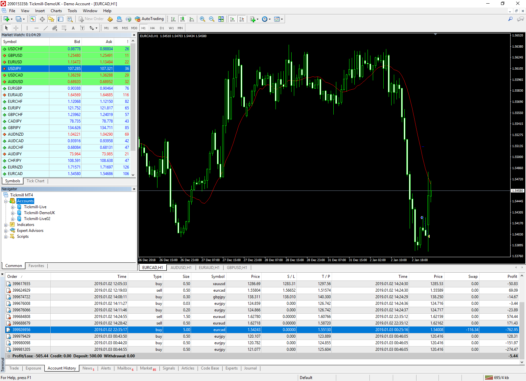Open the Profiles toolbar icon

coord(18,19)
